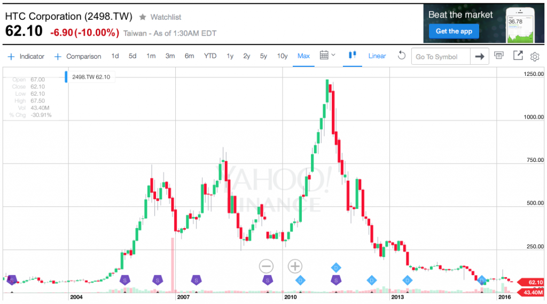
Task: Select the 1y time range
Action: click(x=230, y=56)
